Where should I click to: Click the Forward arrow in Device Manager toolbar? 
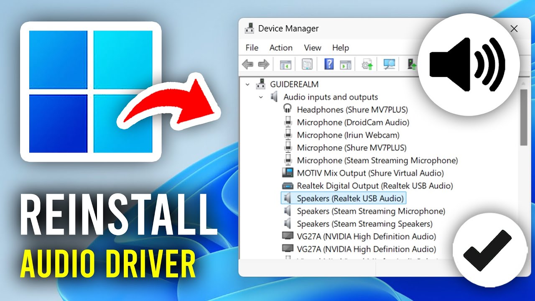(x=263, y=64)
